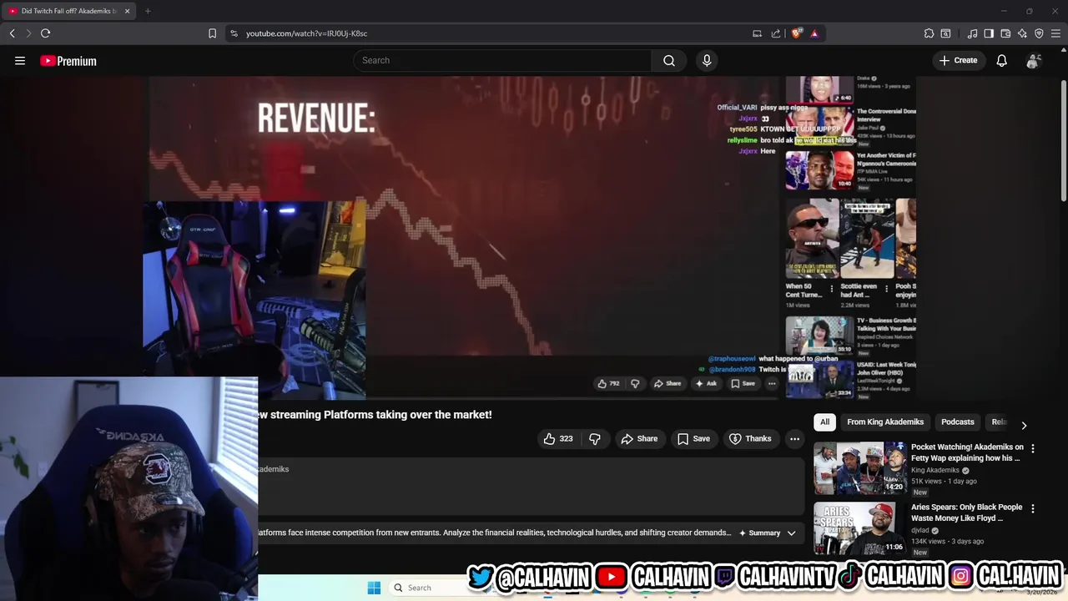Install the app using the address bar icon
This screenshot has height=601, width=1068.
(757, 33)
